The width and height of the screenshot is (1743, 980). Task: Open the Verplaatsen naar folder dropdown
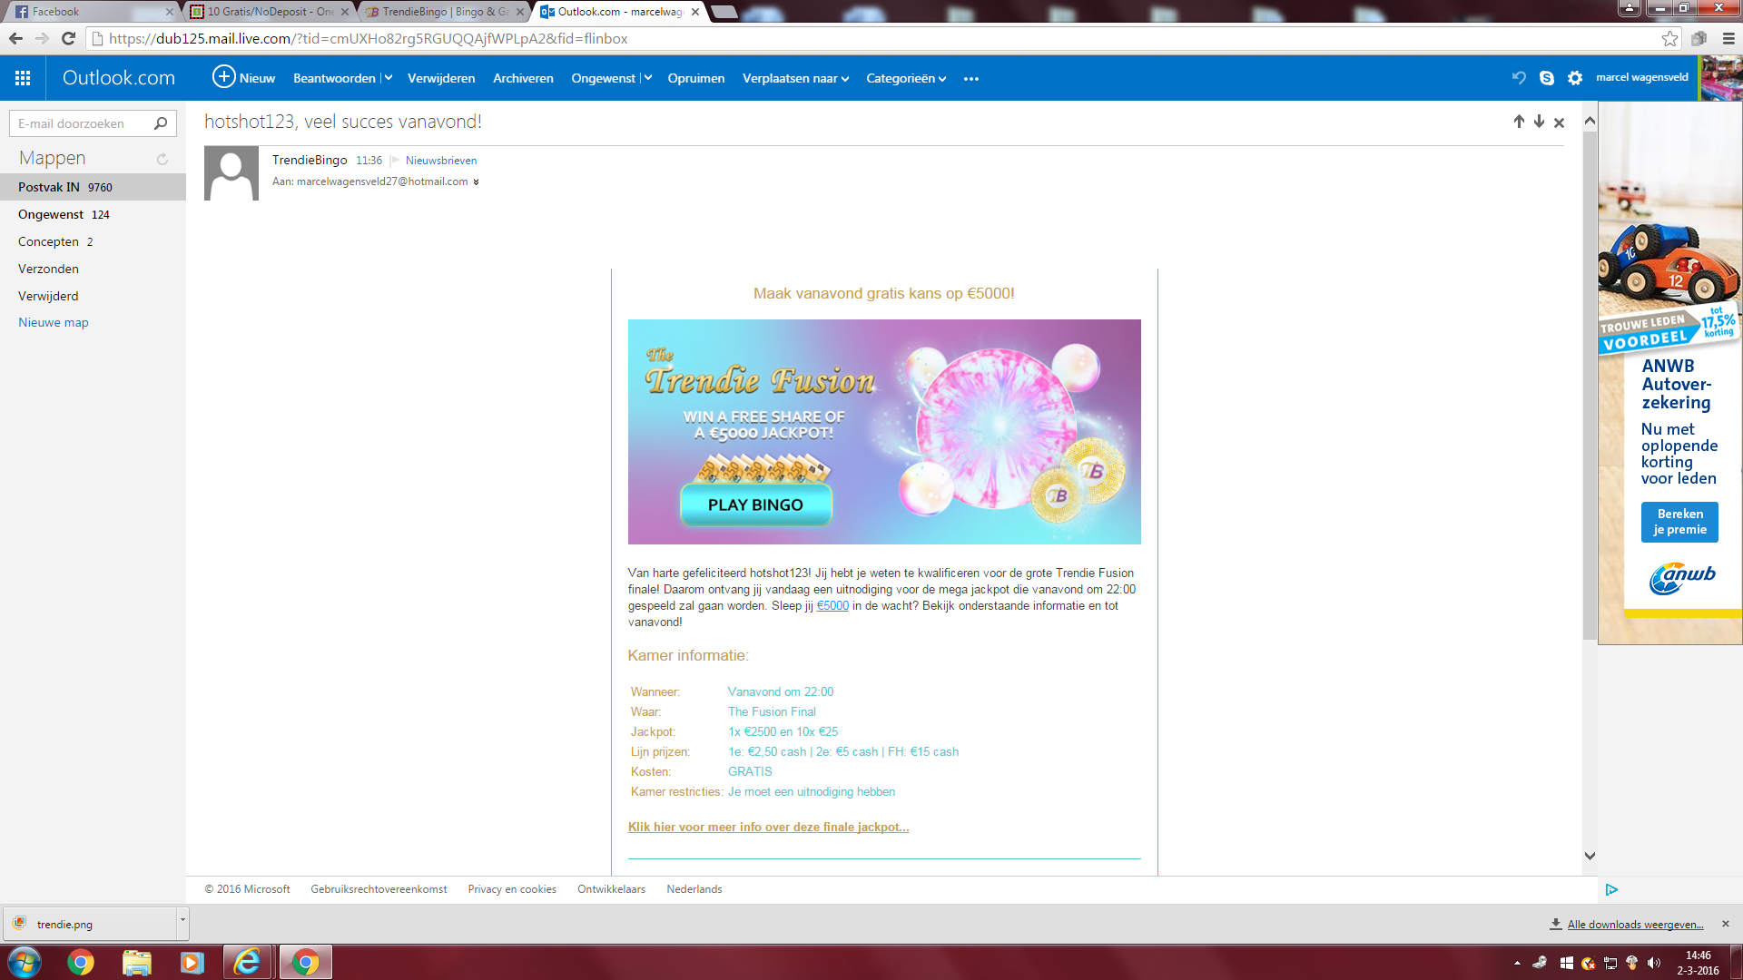point(845,79)
